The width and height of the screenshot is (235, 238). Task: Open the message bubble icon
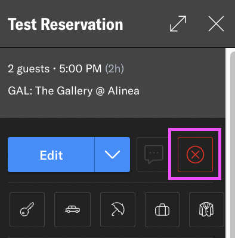coord(153,155)
